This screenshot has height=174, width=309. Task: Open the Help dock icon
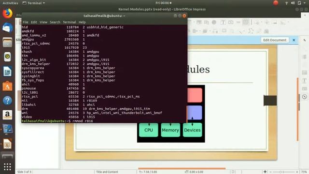pyautogui.click(x=7, y=101)
